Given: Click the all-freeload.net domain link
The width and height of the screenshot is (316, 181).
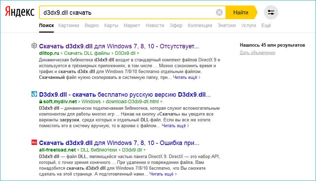Looking at the screenshot, I should coord(58,150).
